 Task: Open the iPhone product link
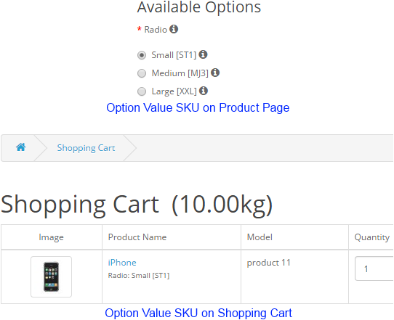pos(122,263)
